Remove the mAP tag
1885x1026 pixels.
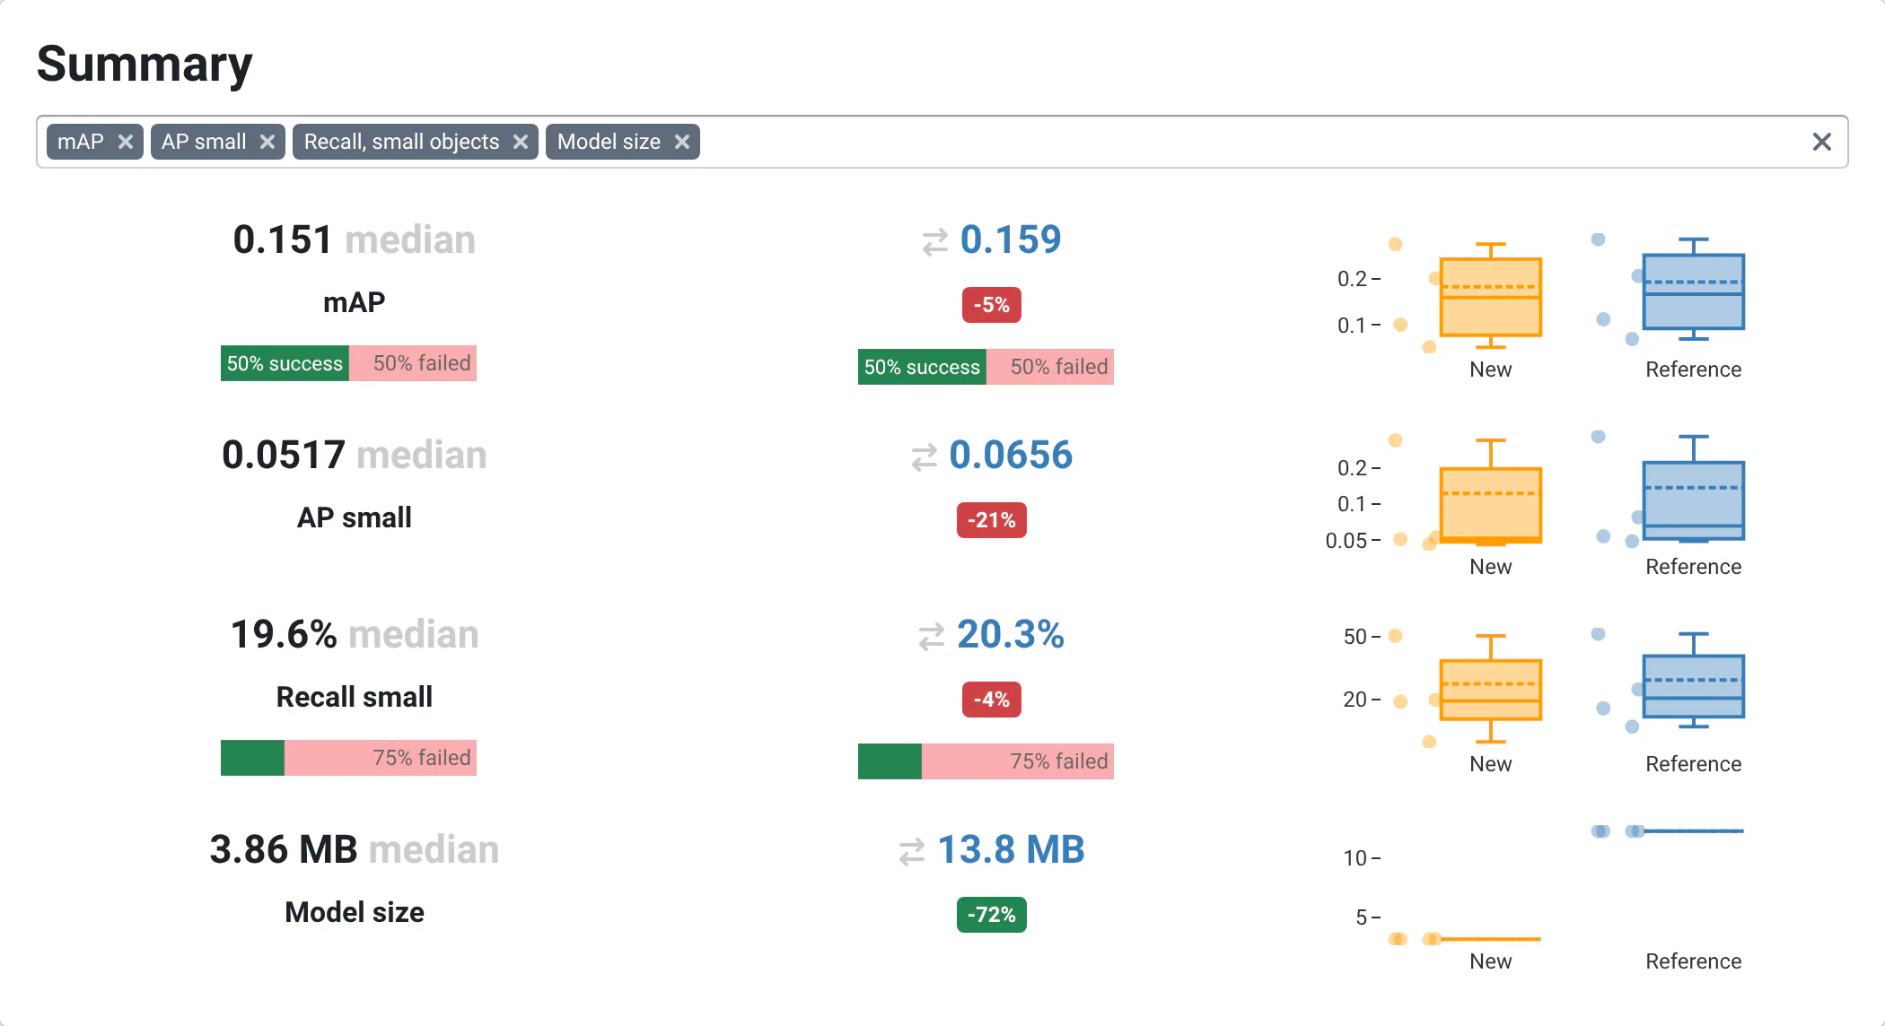click(126, 142)
